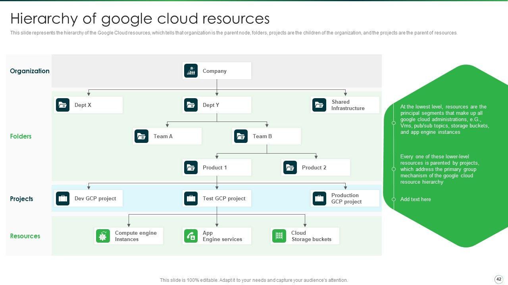Click the Company organization chart icon
The height and width of the screenshot is (285, 508).
pyautogui.click(x=191, y=71)
